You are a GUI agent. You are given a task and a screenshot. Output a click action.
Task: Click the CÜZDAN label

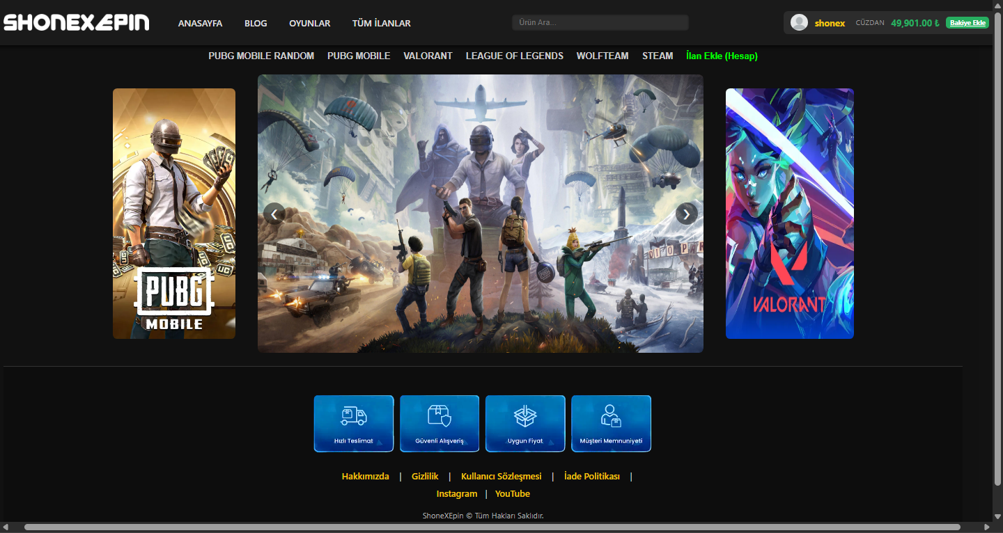[870, 23]
